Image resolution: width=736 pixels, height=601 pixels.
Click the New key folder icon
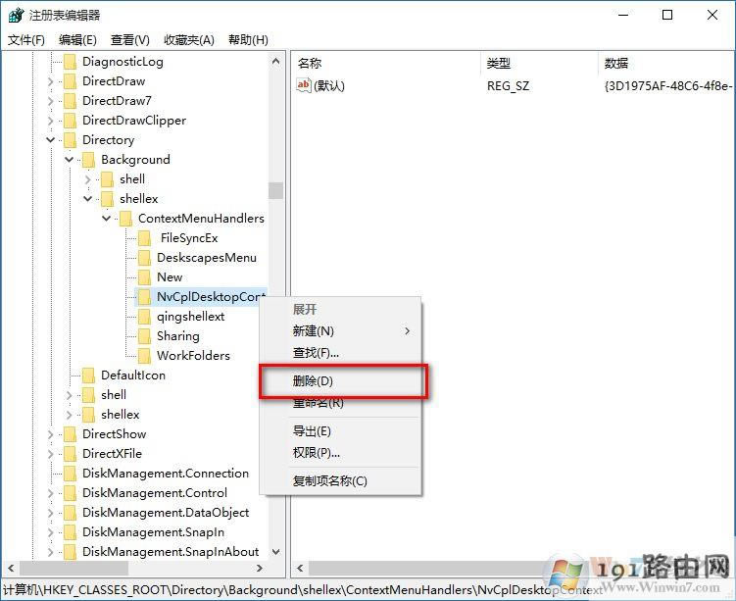coord(145,277)
